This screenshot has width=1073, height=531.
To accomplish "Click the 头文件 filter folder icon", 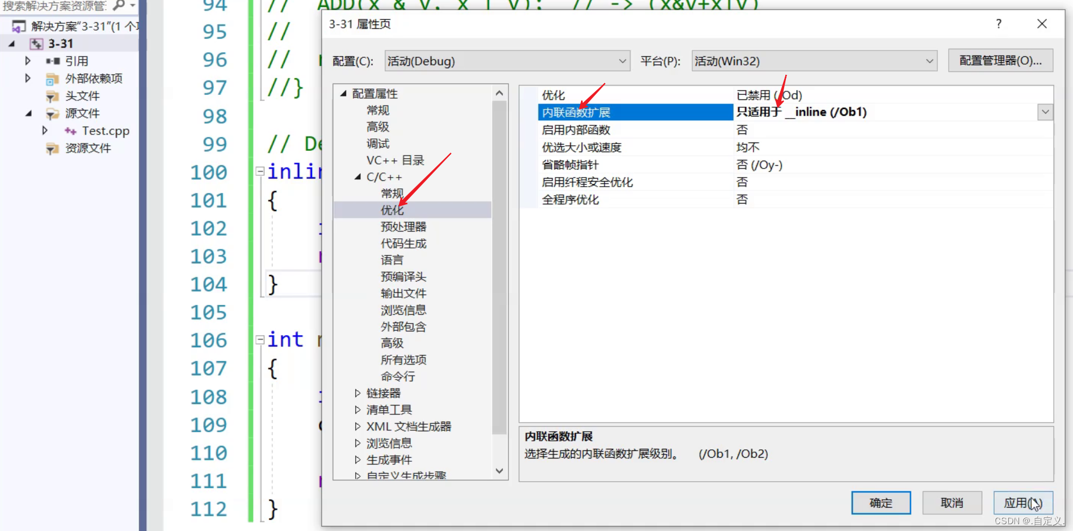I will 52,96.
